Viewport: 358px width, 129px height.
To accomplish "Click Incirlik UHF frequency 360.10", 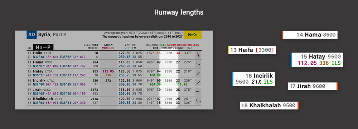I will 124,84.
